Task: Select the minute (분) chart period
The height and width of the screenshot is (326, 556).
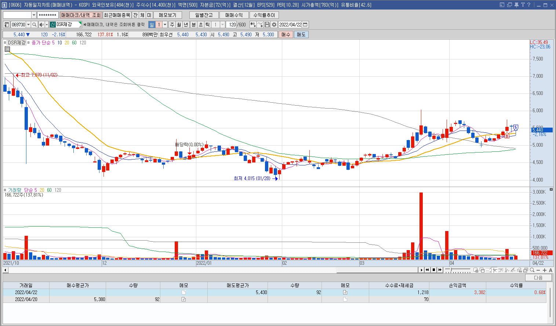Action: (194, 25)
